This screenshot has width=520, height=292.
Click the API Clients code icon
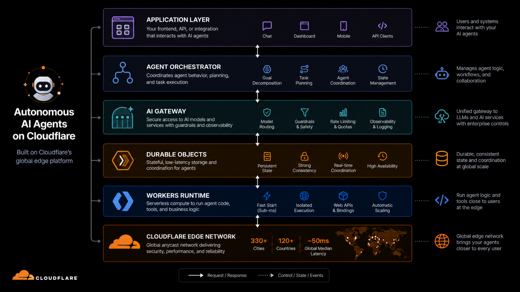tap(382, 26)
